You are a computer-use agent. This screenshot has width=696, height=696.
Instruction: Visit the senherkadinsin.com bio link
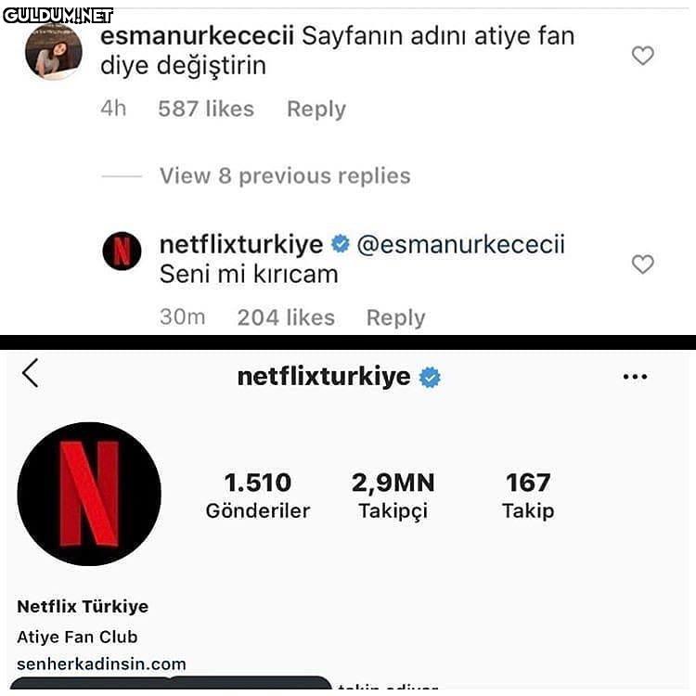point(101,664)
